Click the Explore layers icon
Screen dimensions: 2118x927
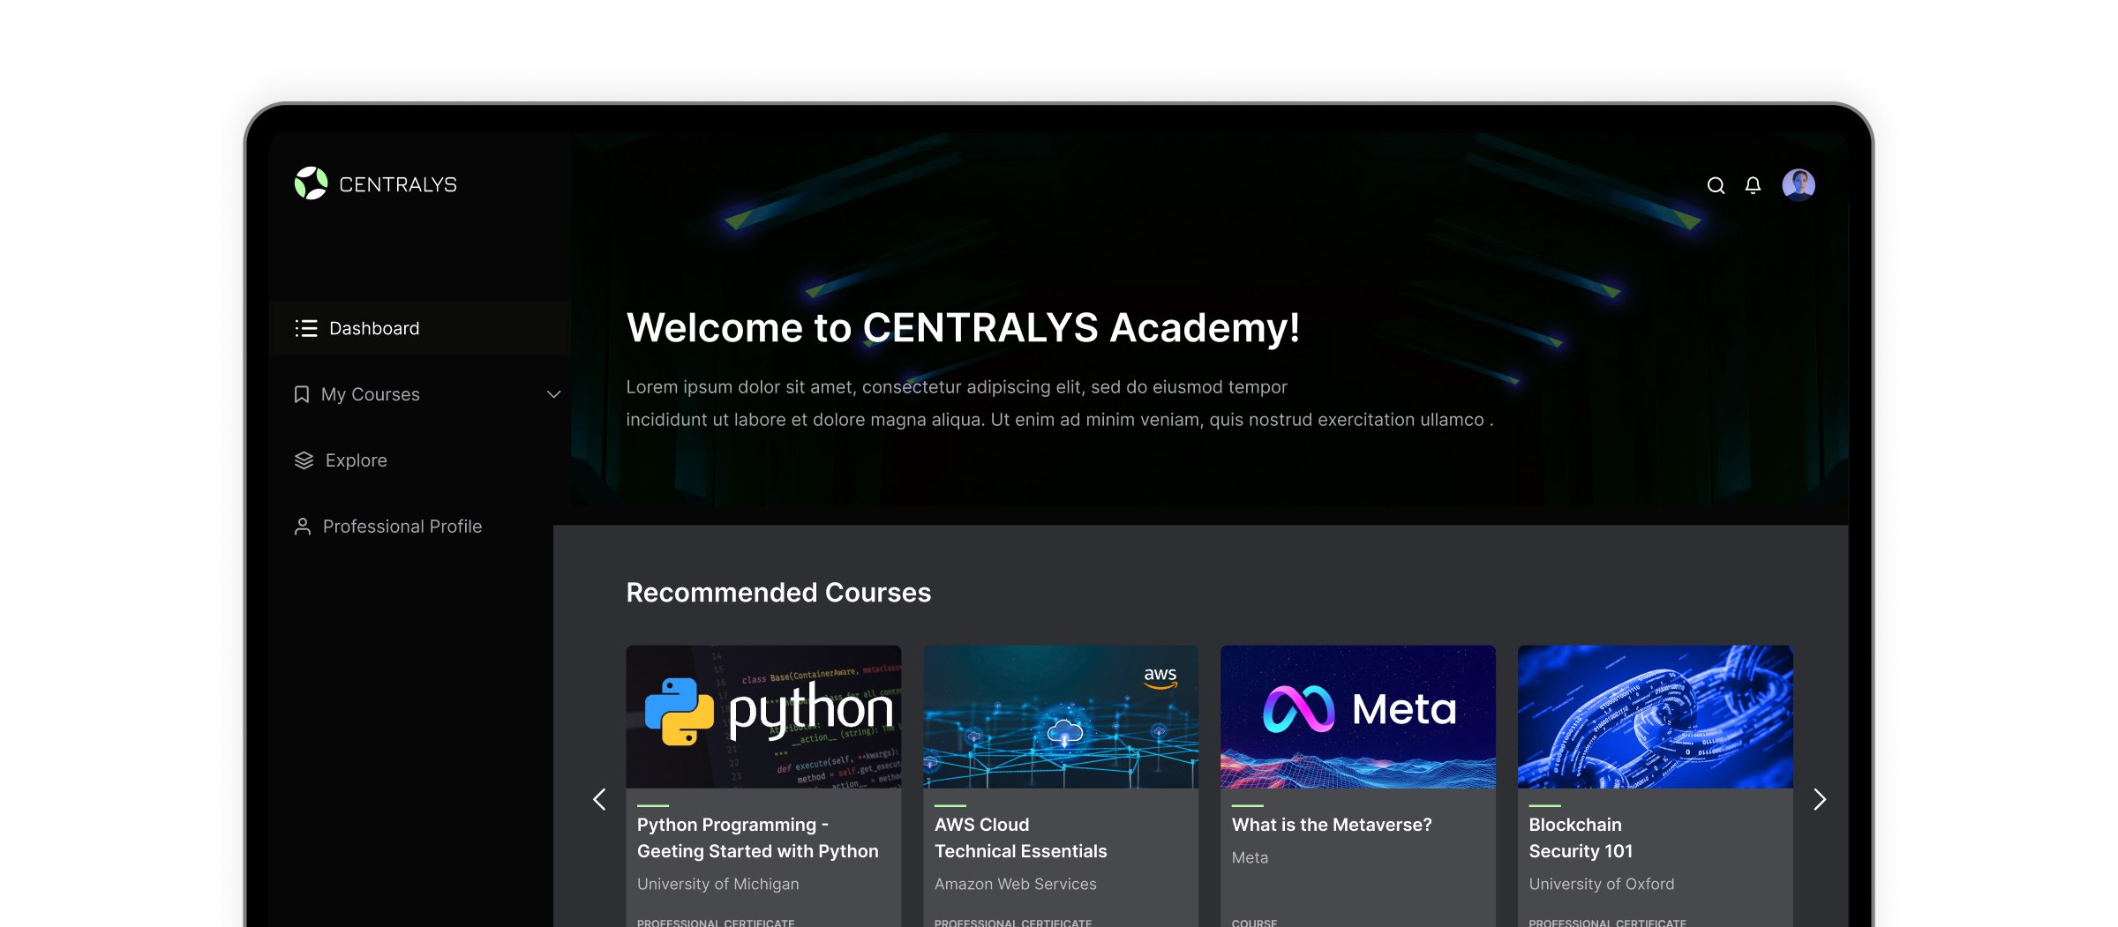point(304,460)
